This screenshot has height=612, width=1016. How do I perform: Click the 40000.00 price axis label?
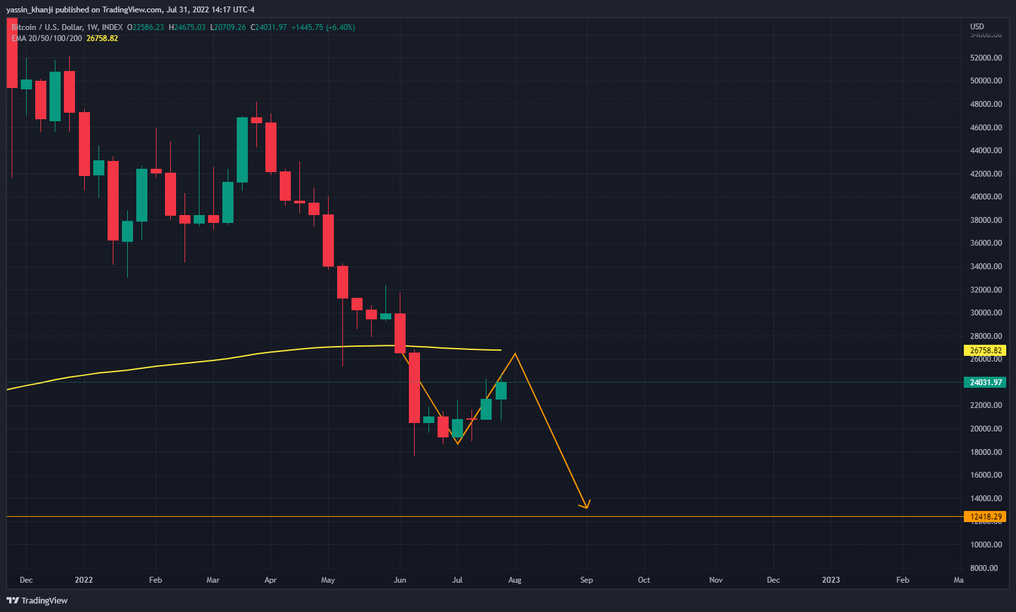coord(986,197)
